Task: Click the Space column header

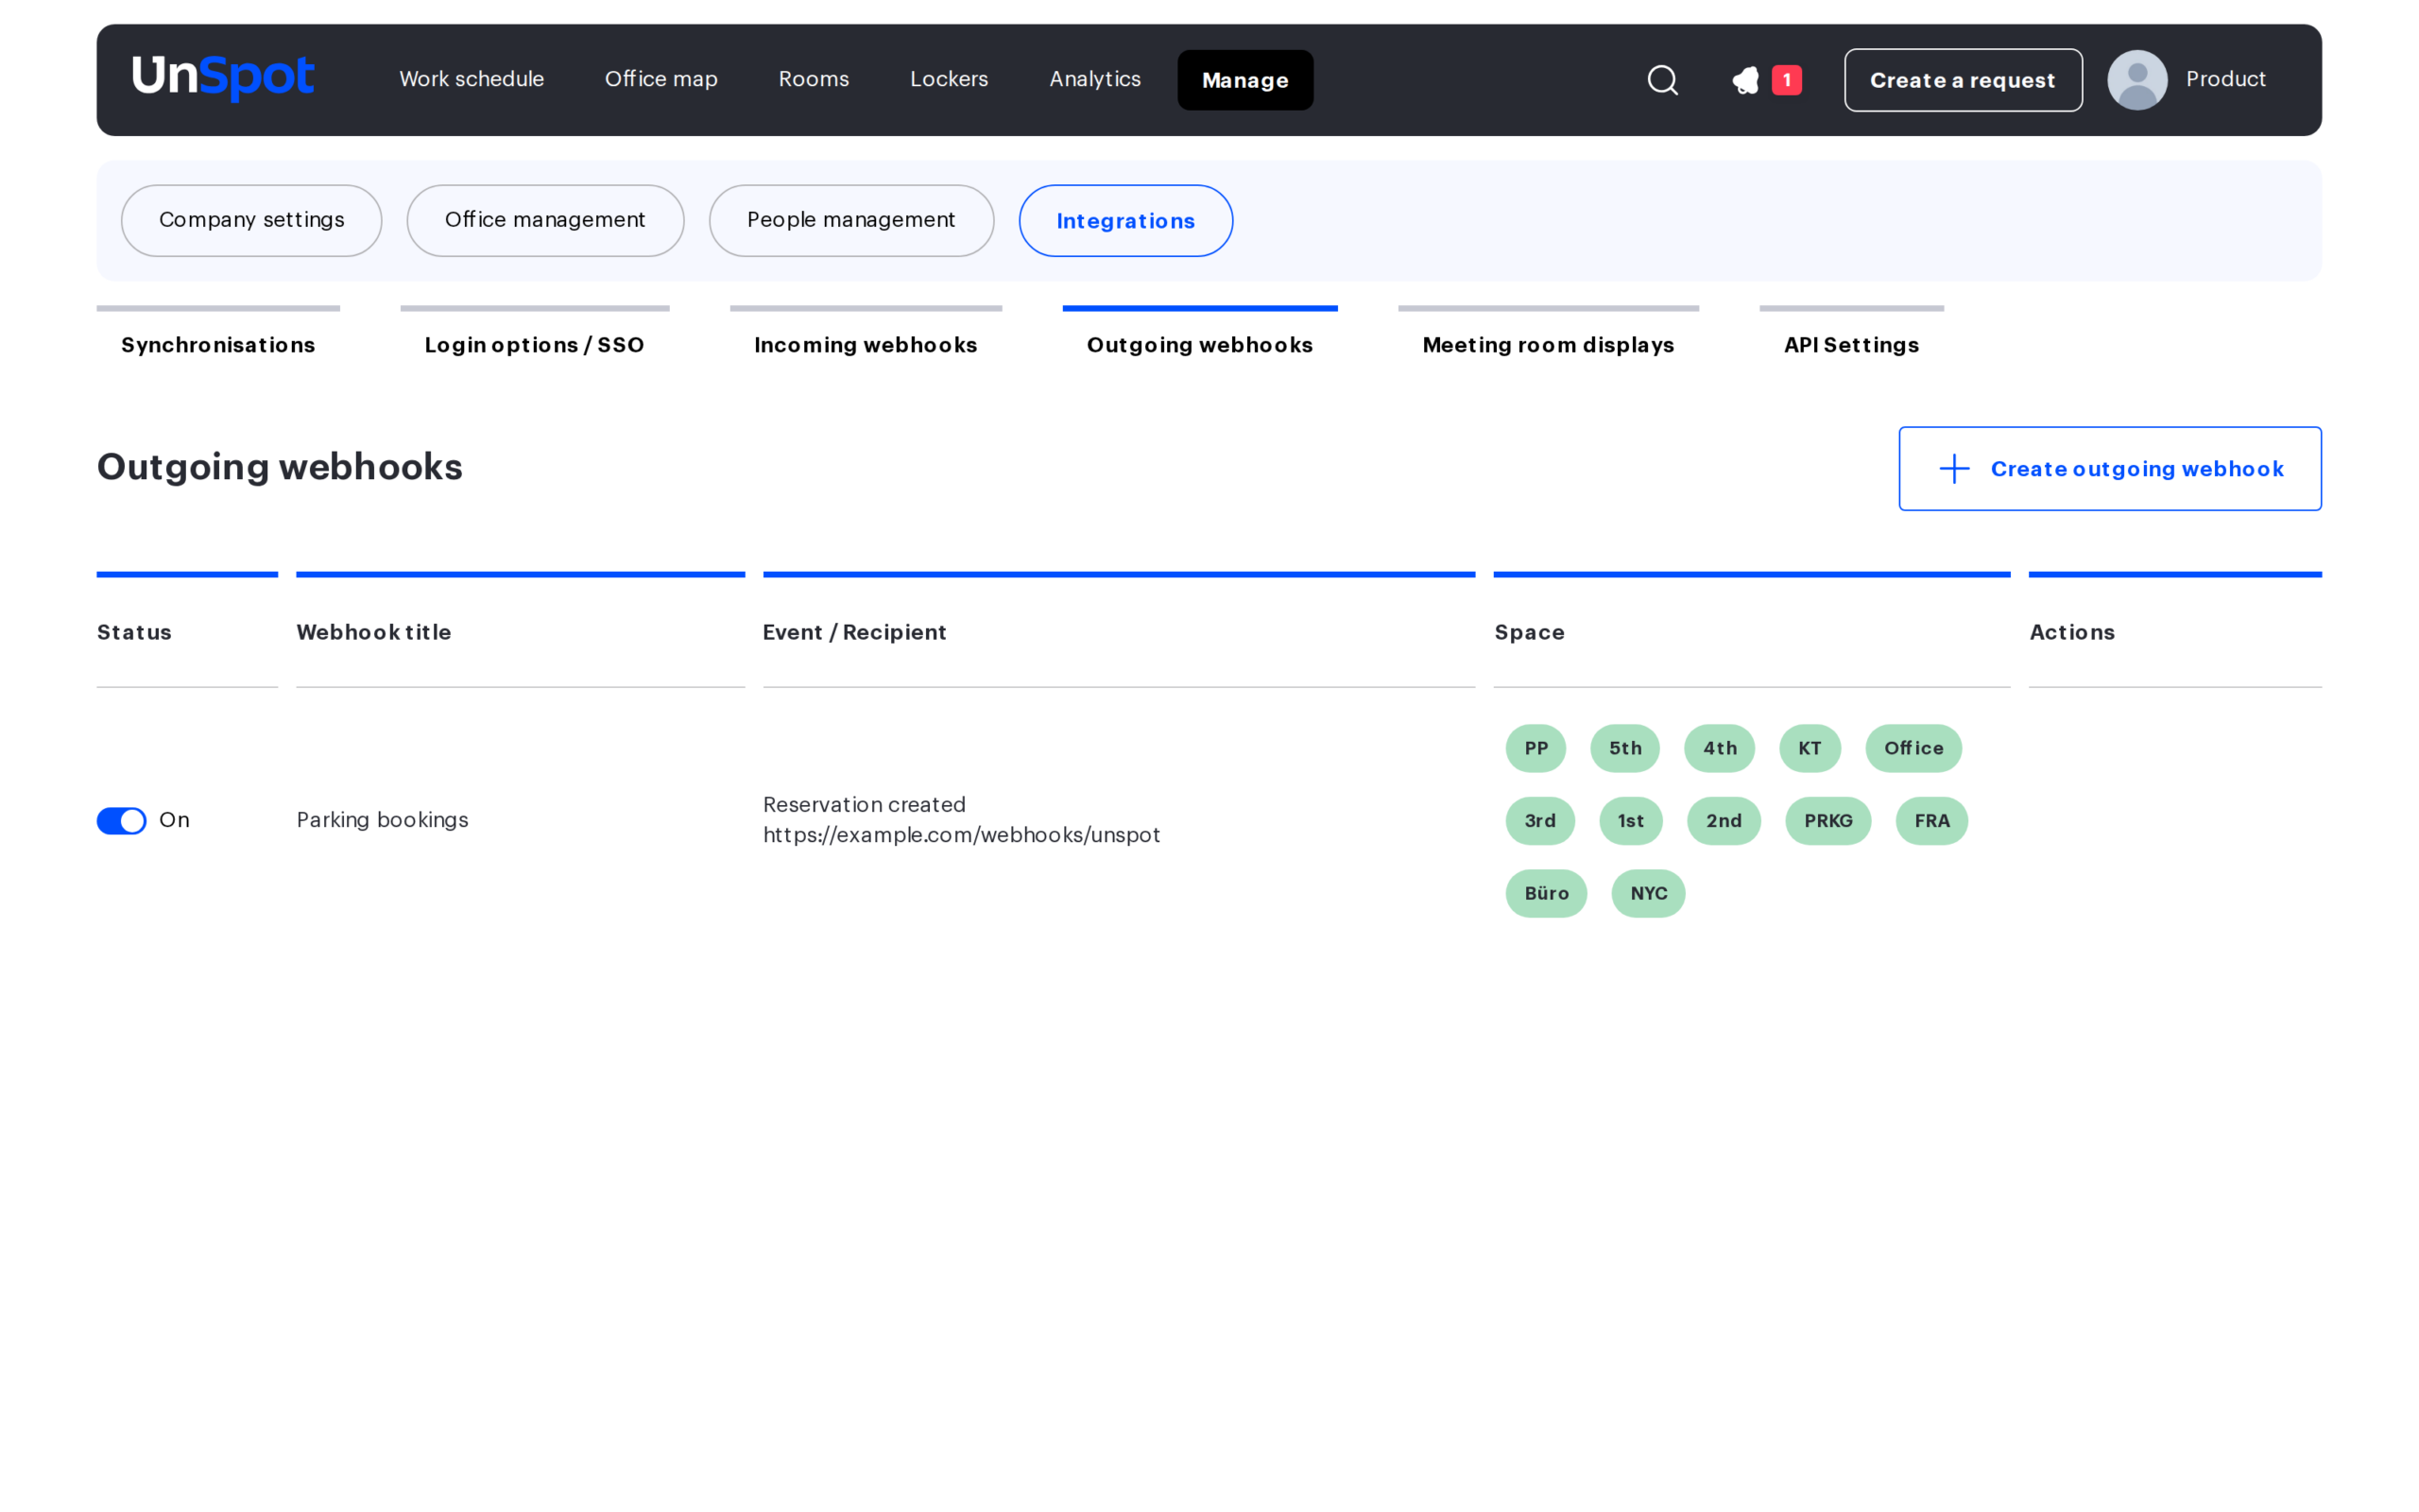Action: pyautogui.click(x=1530, y=632)
